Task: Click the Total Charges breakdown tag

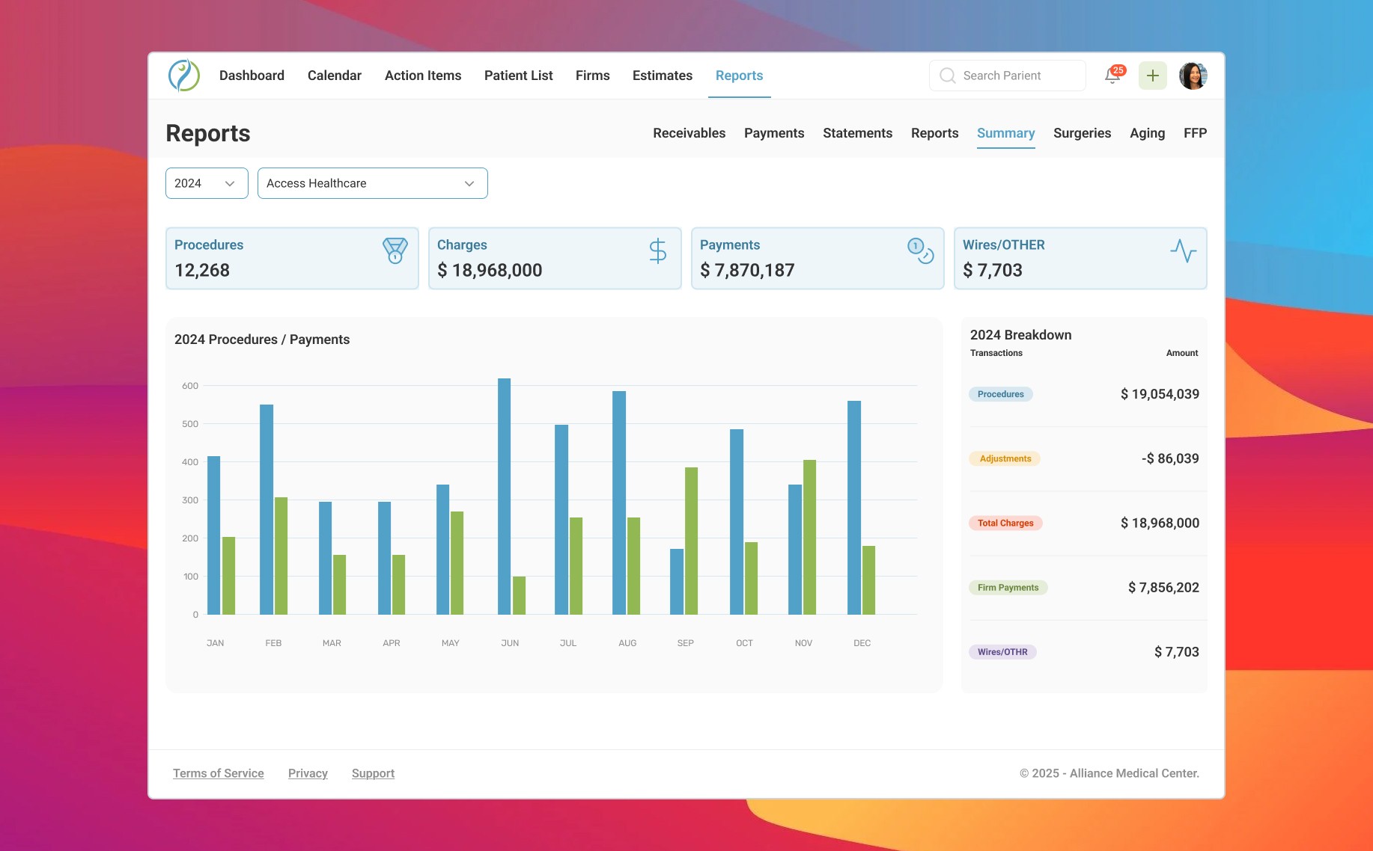Action: tap(1005, 523)
